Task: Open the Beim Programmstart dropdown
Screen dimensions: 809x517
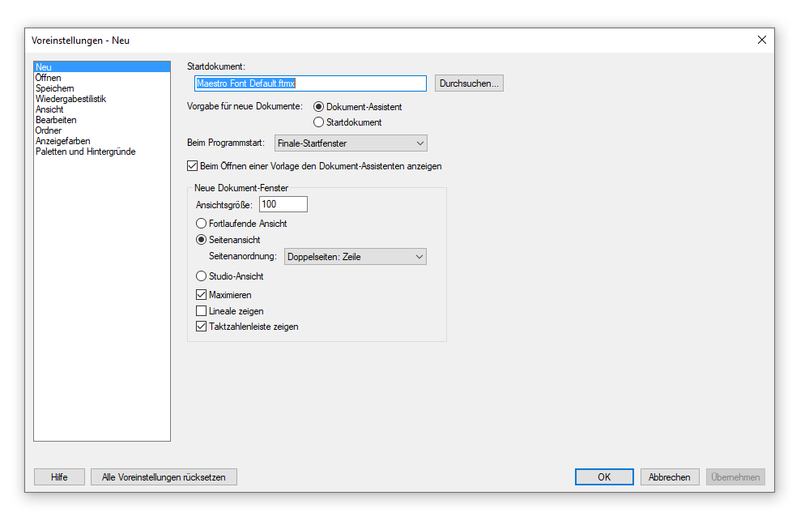Action: [351, 143]
